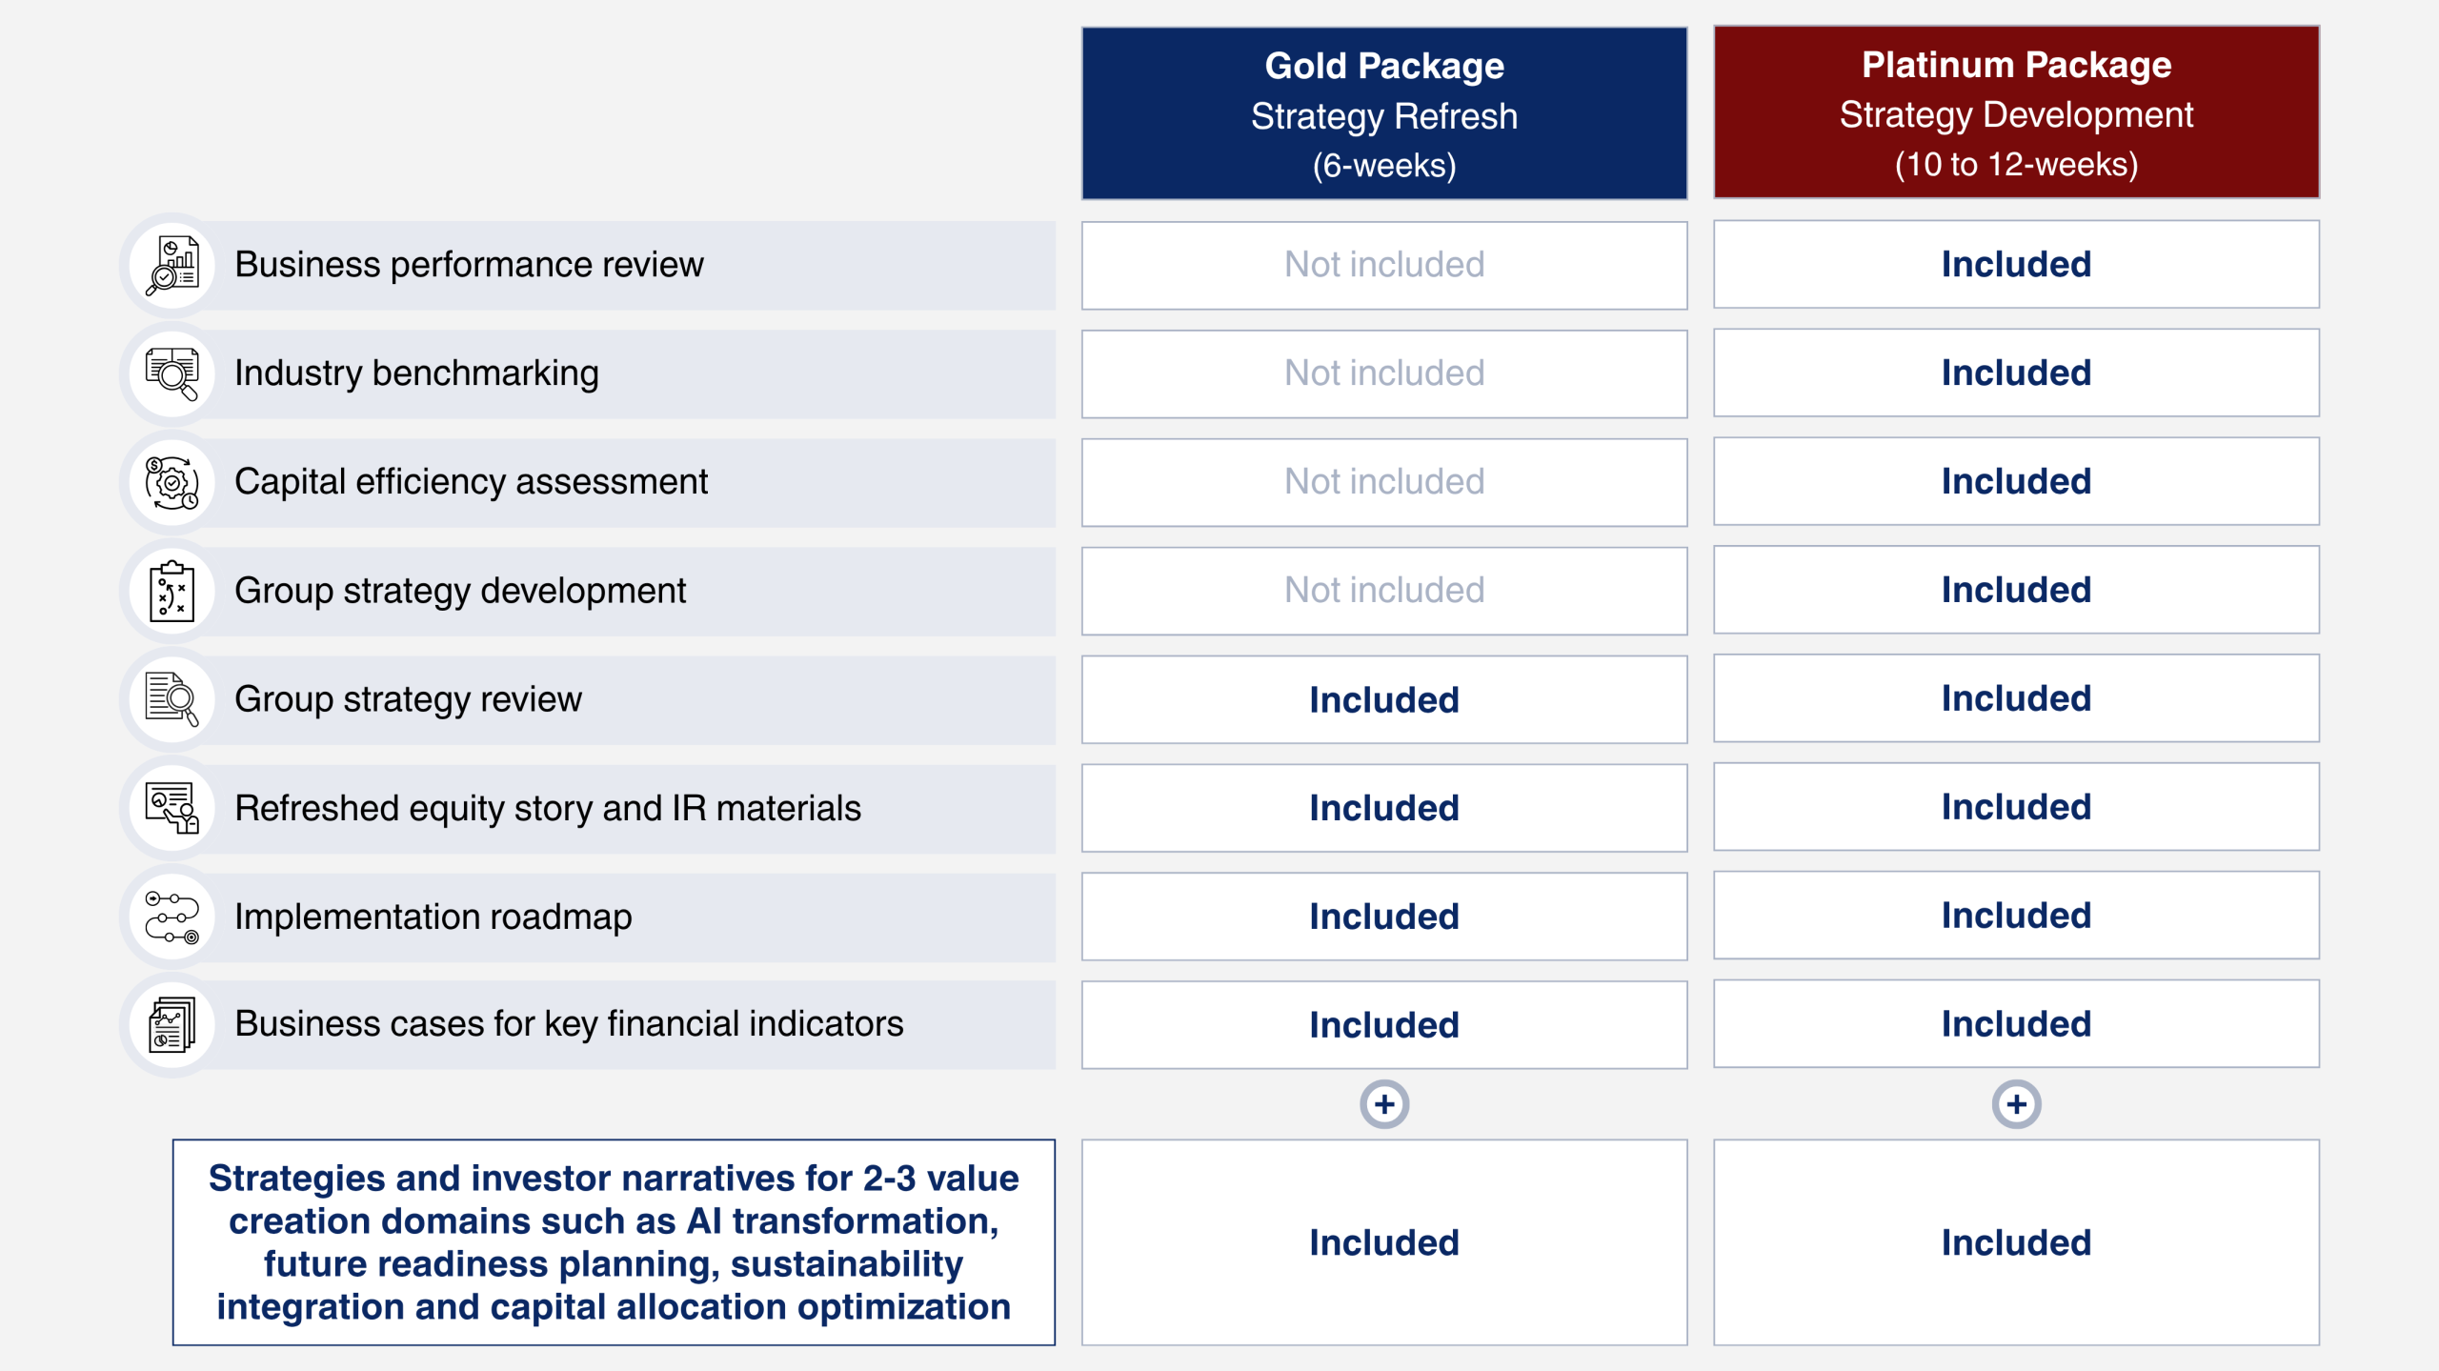
Task: Click the Group strategy review document icon
Action: 172,699
